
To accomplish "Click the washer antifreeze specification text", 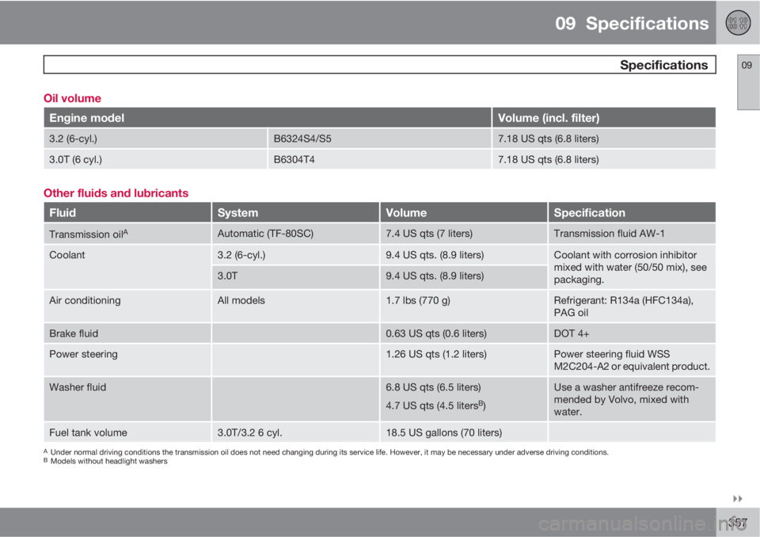I will pyautogui.click(x=632, y=399).
